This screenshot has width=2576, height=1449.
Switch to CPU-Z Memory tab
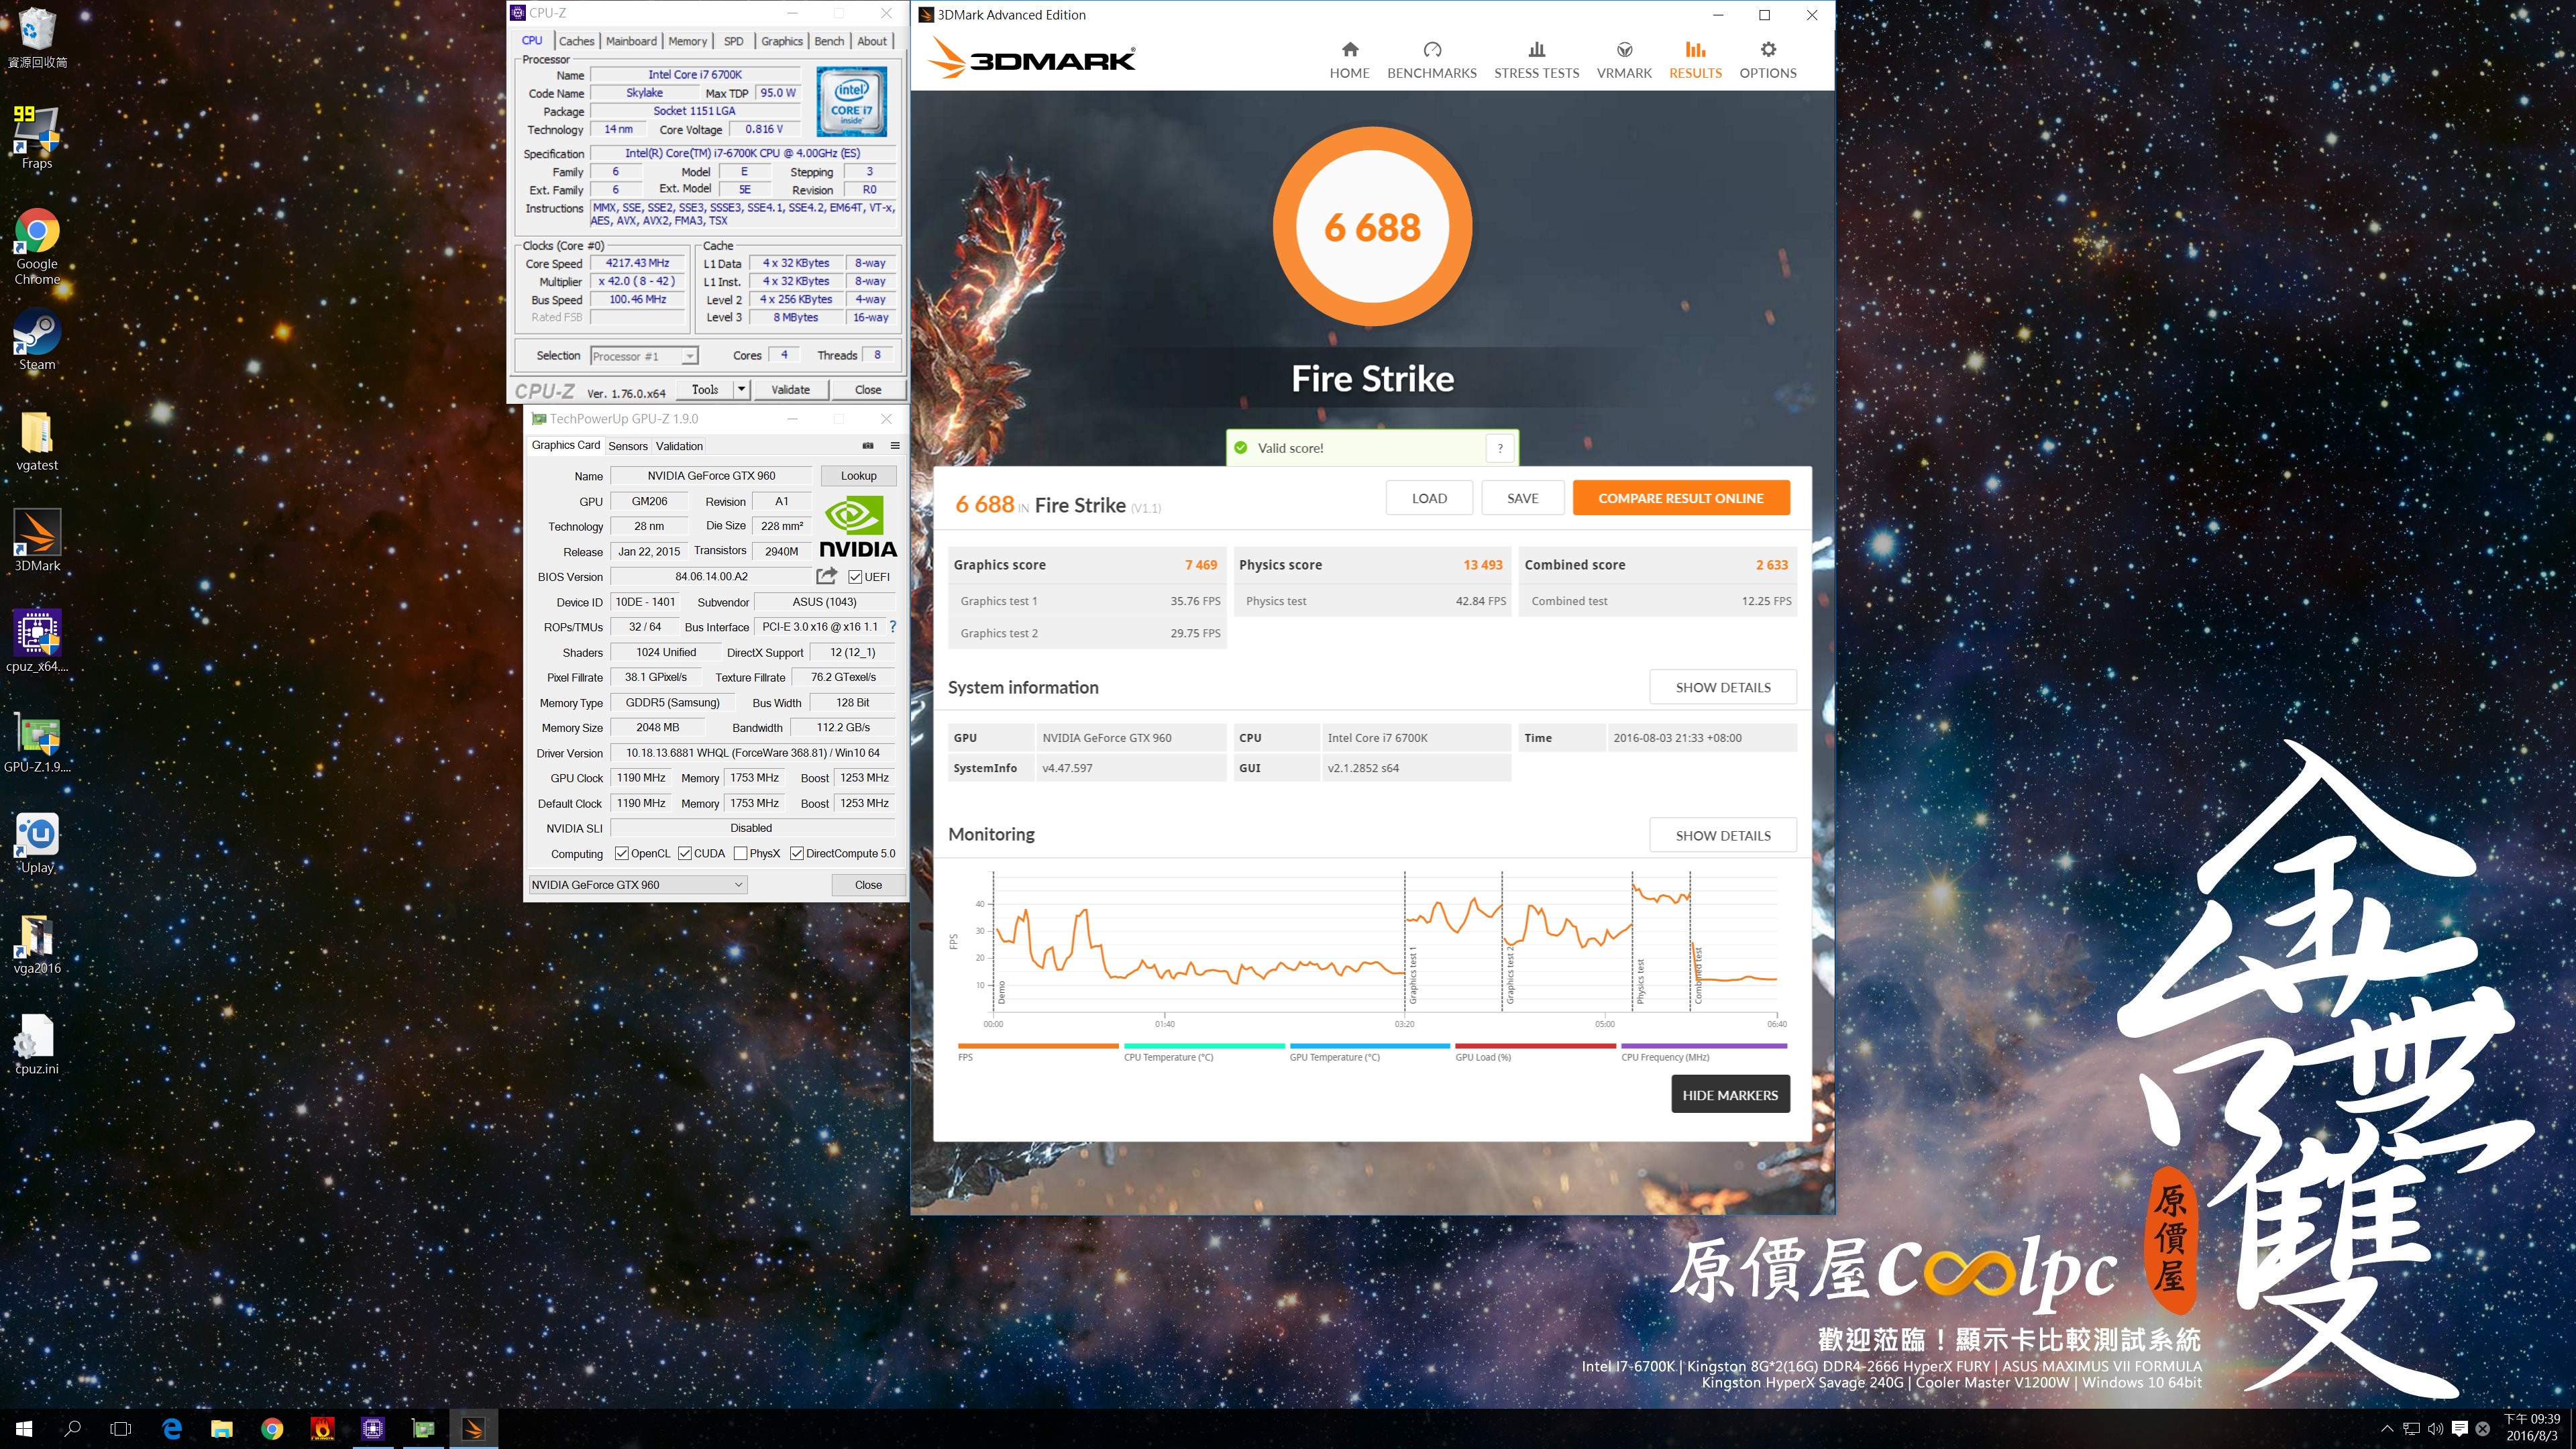click(687, 41)
